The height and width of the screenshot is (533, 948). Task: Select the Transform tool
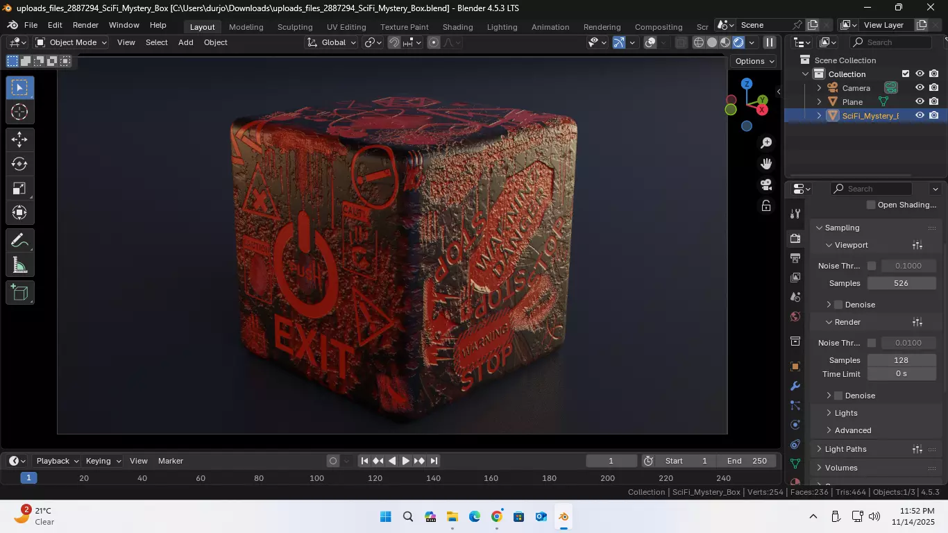(x=19, y=212)
